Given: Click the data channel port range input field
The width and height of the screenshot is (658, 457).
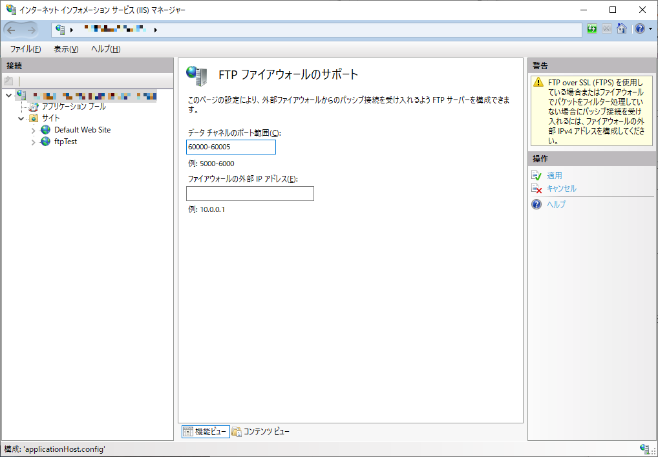Looking at the screenshot, I should click(231, 147).
